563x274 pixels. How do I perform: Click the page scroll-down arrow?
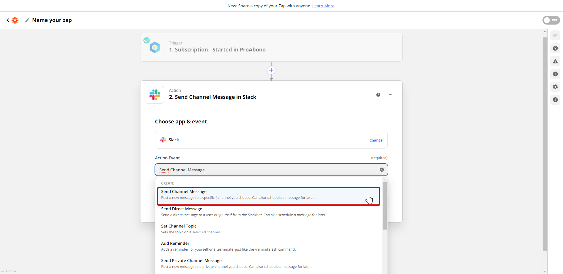click(x=545, y=271)
